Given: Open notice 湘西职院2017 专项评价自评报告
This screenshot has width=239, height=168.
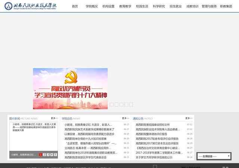Looking at the screenshot, I should coord(157,139).
